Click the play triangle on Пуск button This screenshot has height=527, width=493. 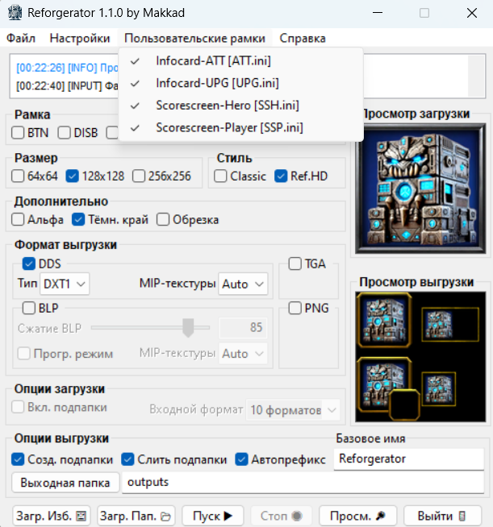(x=228, y=516)
